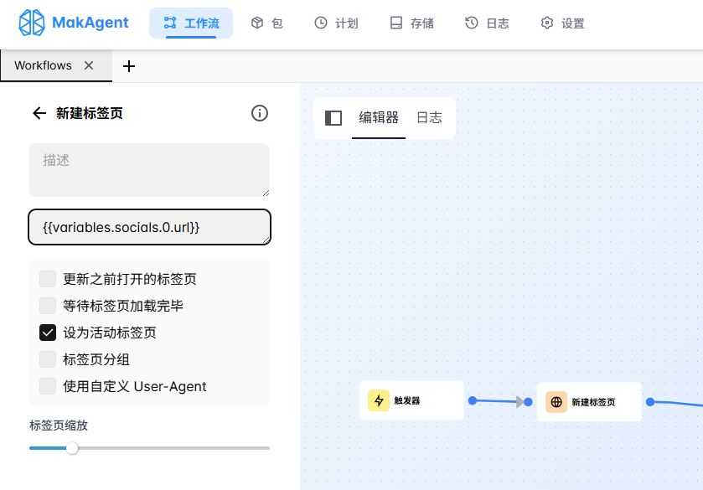Click the MakAgent logo icon
The width and height of the screenshot is (703, 490).
tap(31, 23)
